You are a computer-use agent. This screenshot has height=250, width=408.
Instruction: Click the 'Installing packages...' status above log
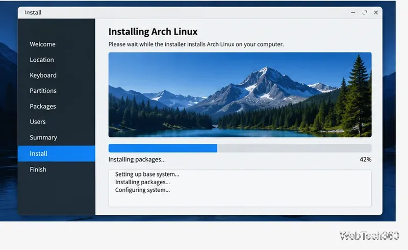[x=137, y=159]
